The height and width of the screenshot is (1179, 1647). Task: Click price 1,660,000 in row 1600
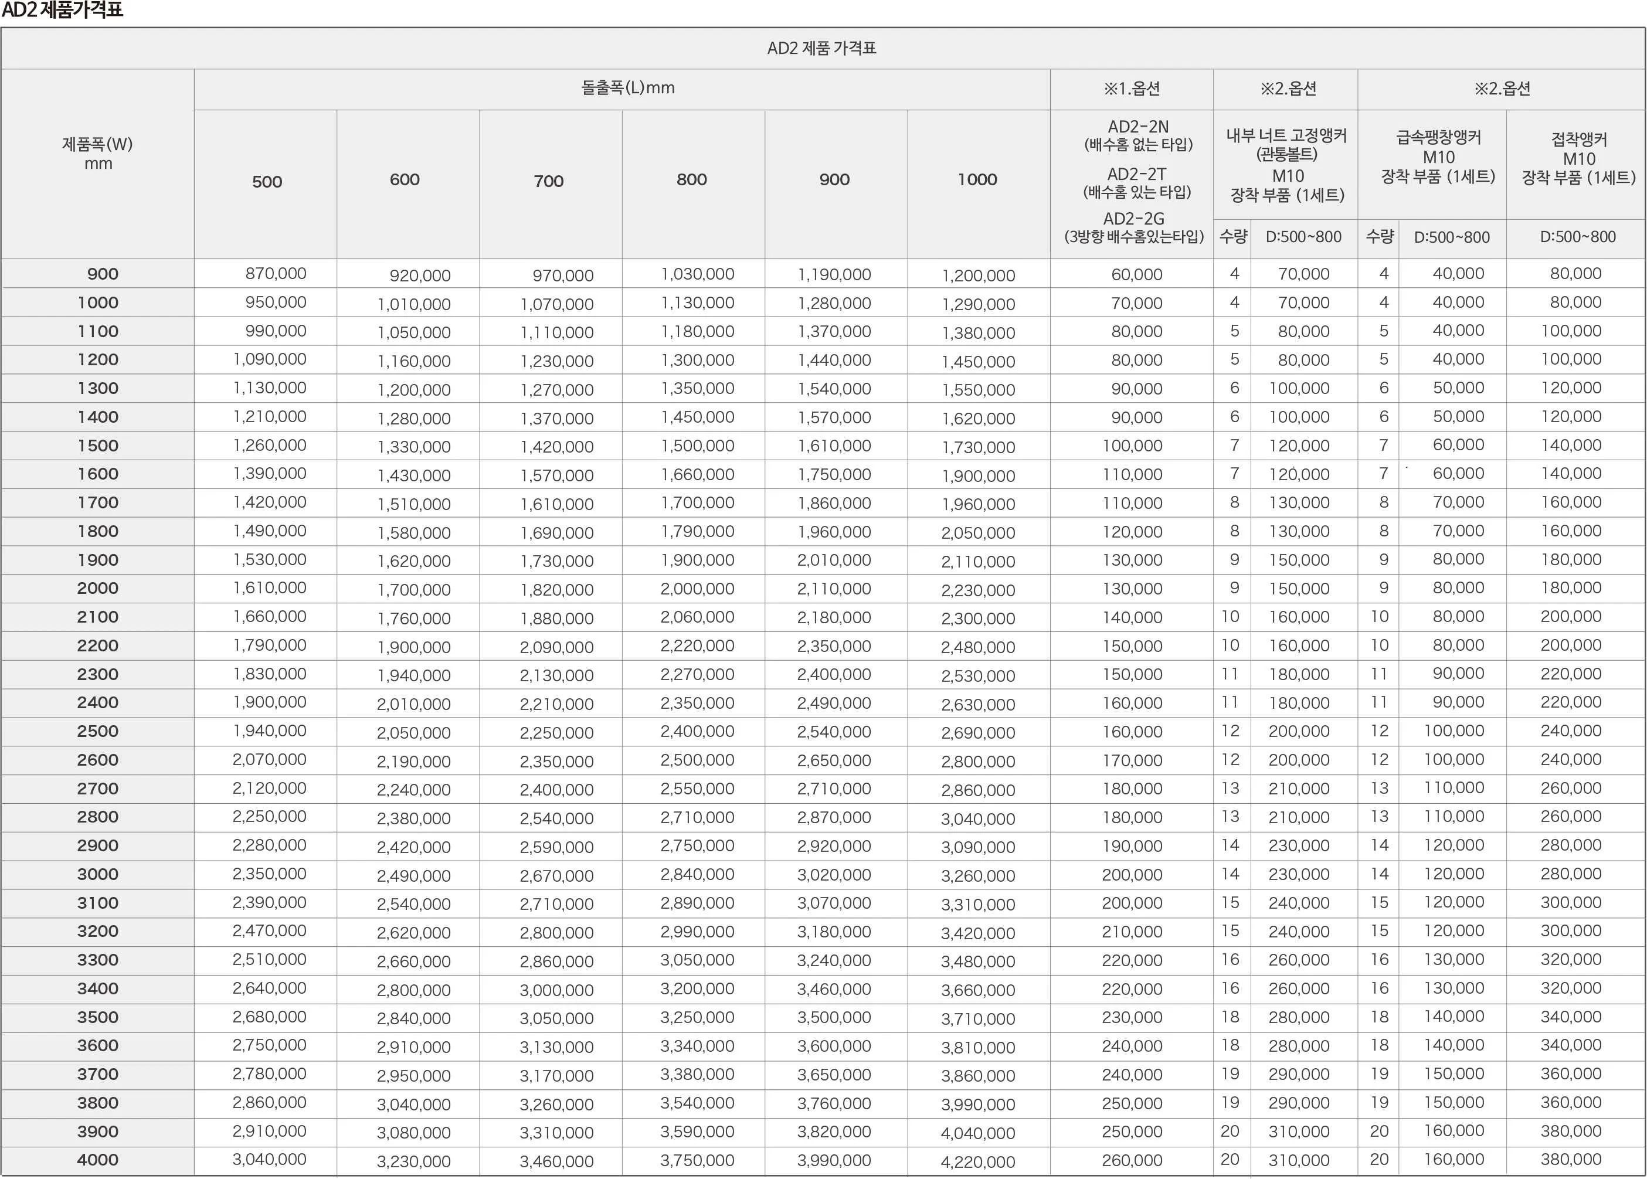coord(698,475)
